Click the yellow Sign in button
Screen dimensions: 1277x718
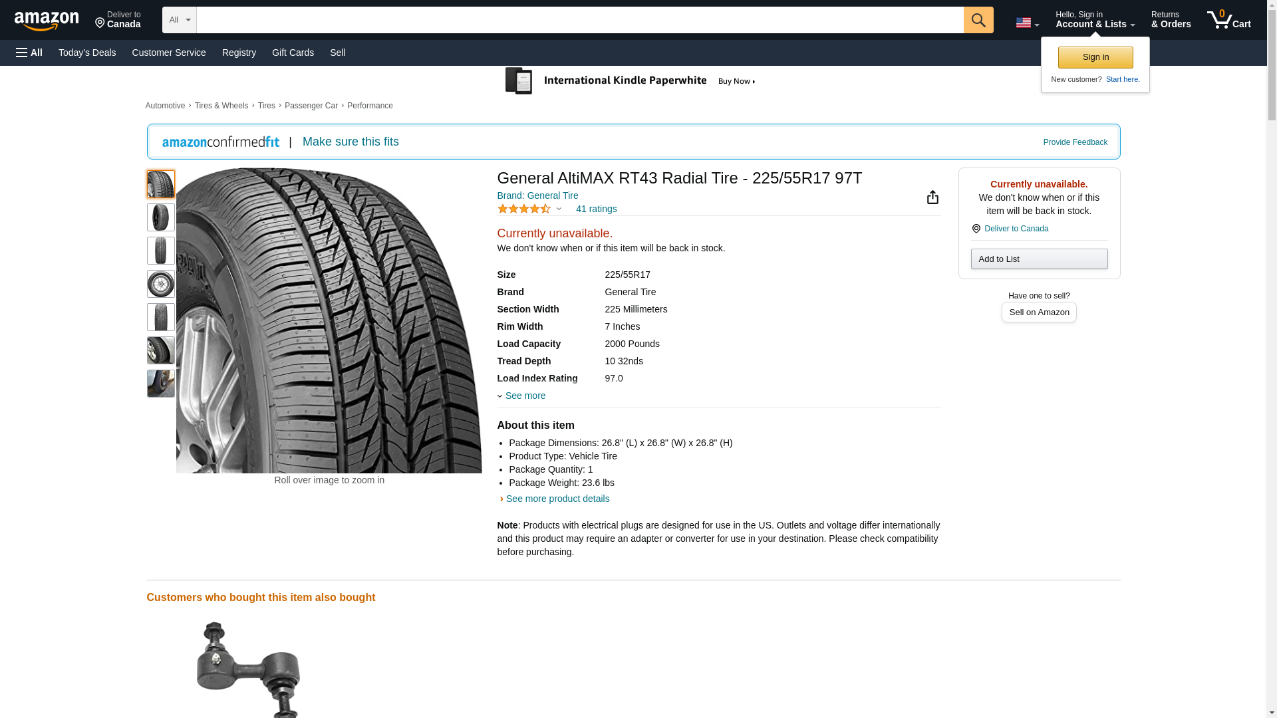pos(1095,57)
